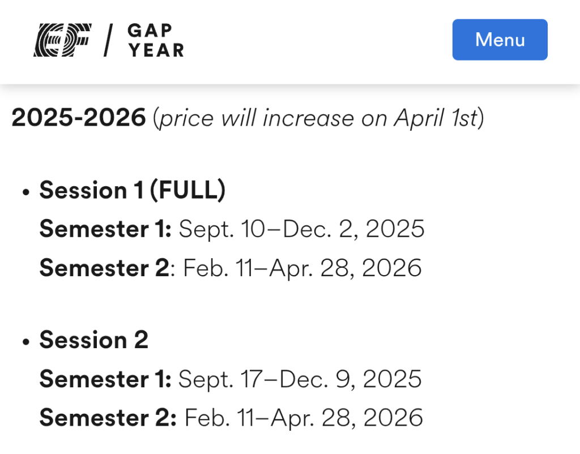Click Session 2's Feb. 11–Apr. 28, 2026 dates
580x454 pixels.
(304, 417)
